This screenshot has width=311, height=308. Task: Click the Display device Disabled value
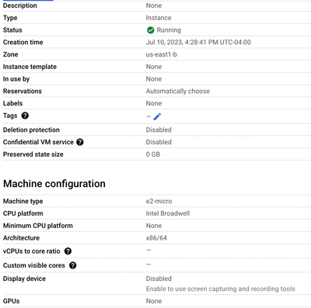coord(159,279)
